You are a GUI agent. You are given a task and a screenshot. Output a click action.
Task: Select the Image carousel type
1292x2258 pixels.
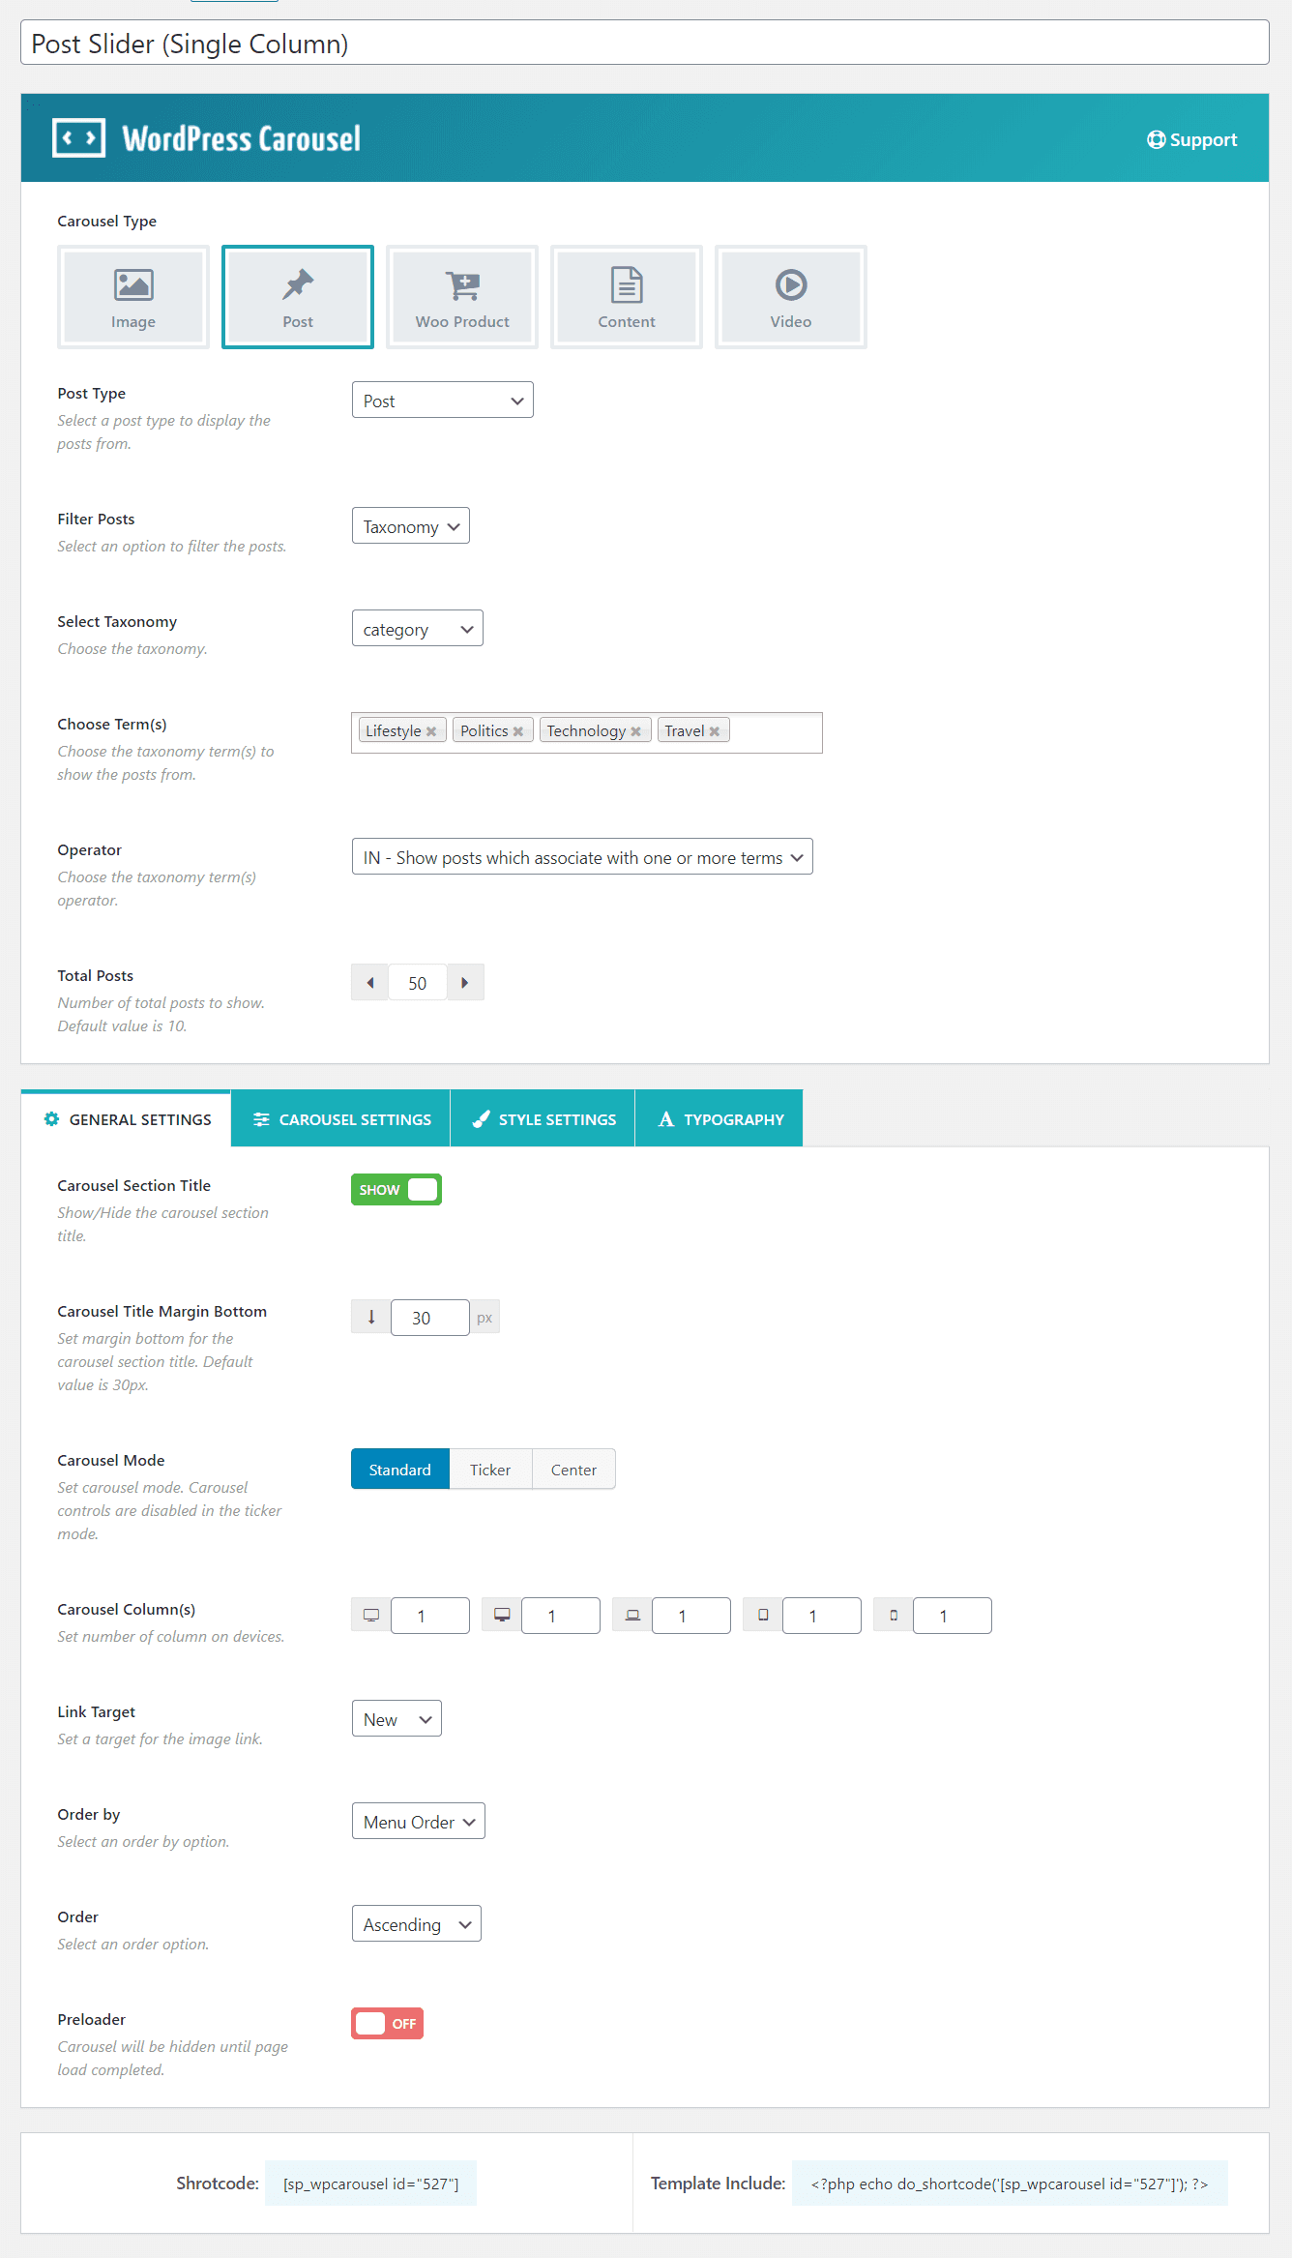[x=133, y=296]
